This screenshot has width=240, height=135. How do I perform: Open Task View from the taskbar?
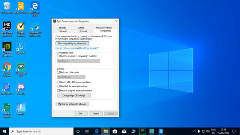(87, 131)
